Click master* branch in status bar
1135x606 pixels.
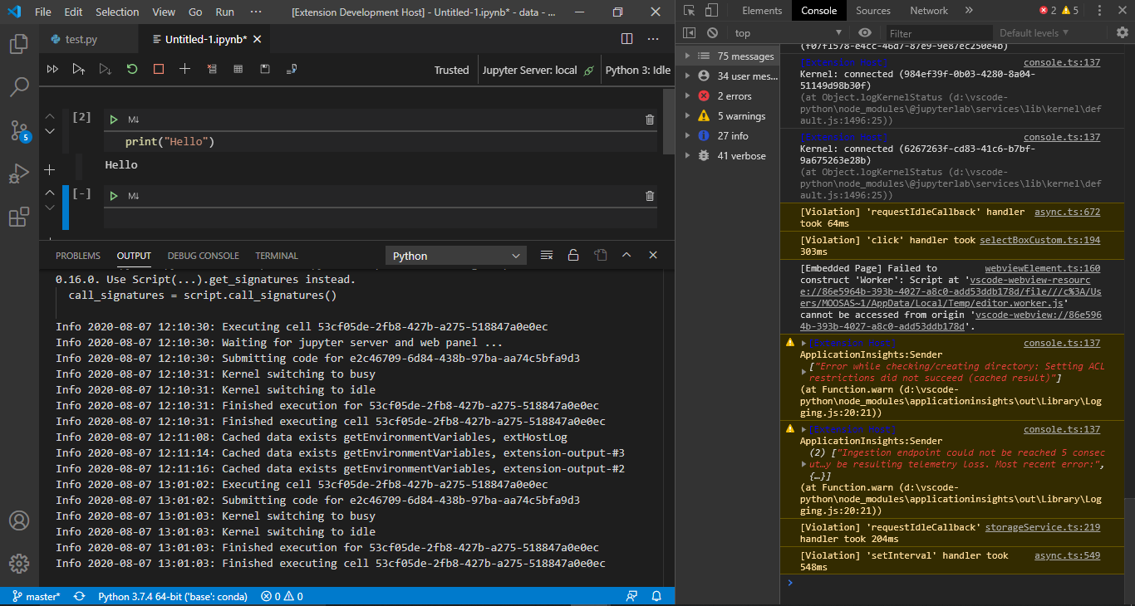coord(36,597)
